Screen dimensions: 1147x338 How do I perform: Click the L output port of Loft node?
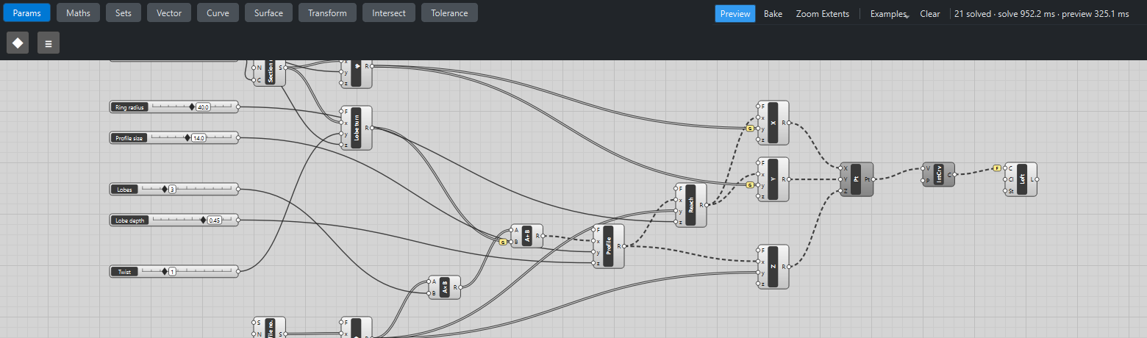point(1037,179)
